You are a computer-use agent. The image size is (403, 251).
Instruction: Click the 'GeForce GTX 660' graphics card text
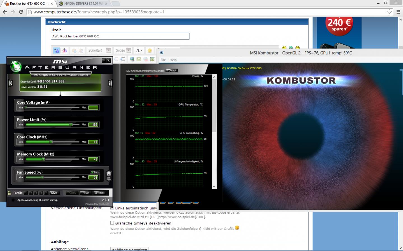pos(51,81)
